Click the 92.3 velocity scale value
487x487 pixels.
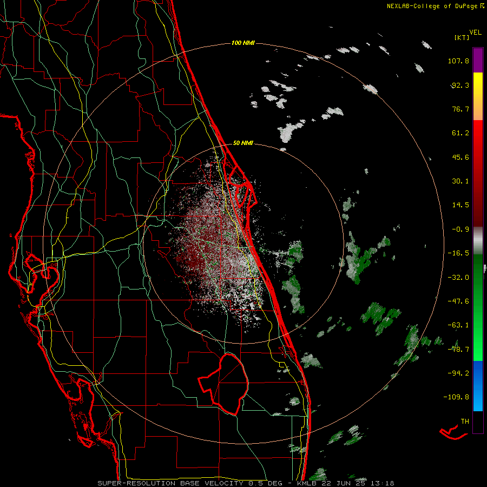pos(460,85)
